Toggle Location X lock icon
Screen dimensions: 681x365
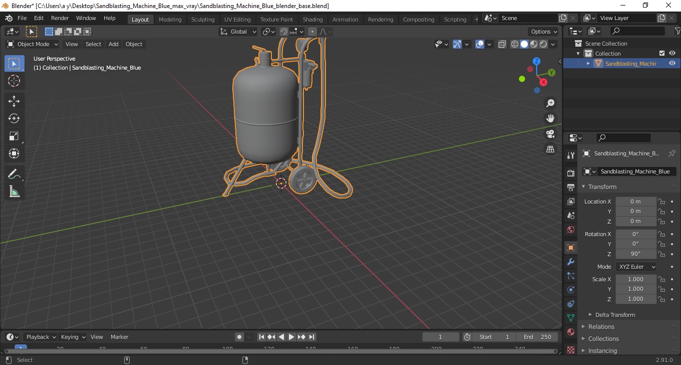pyautogui.click(x=661, y=202)
